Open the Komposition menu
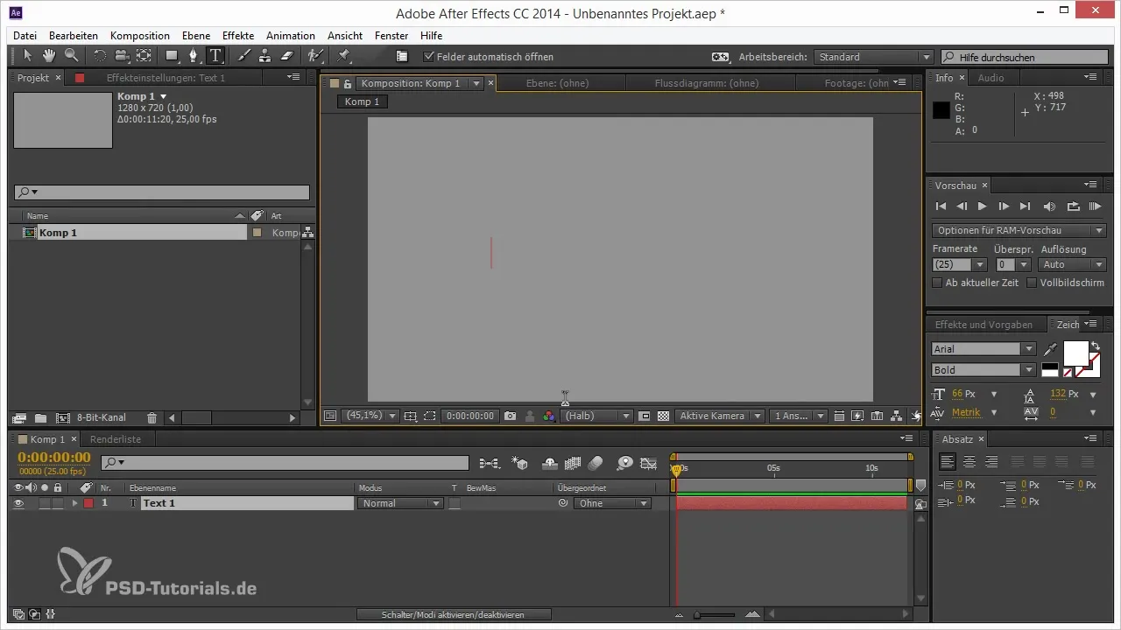Image resolution: width=1121 pixels, height=630 pixels. [x=140, y=36]
